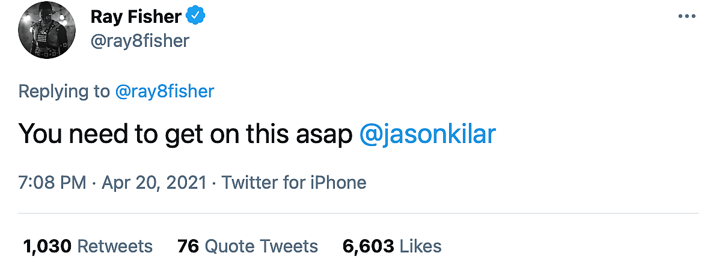Open the @jasonkilar mention in the tweet
The width and height of the screenshot is (716, 274).
coord(427,134)
